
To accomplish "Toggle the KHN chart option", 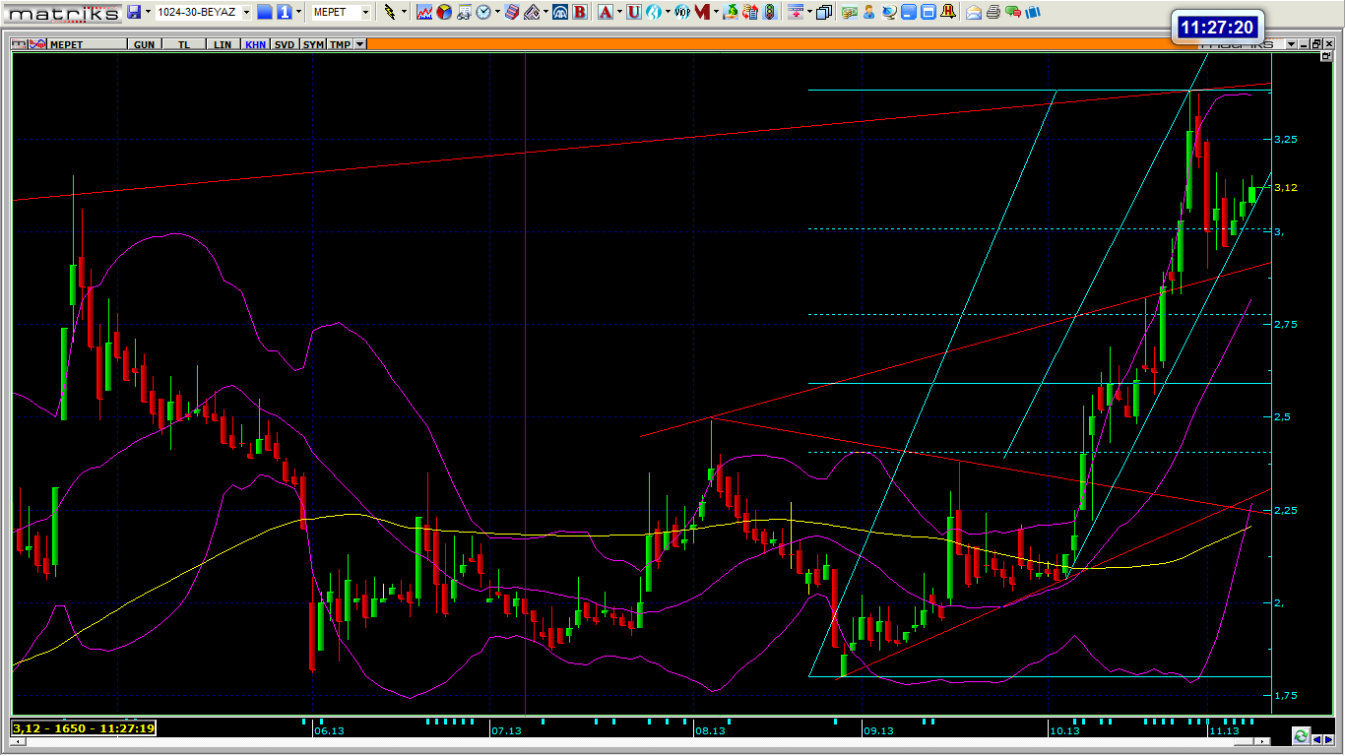I will 255,44.
